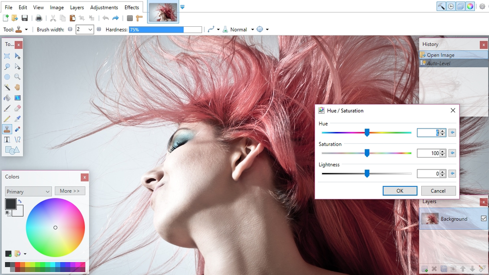The image size is (489, 275).
Task: Select the Paint Bucket tool
Action: [x=8, y=98]
